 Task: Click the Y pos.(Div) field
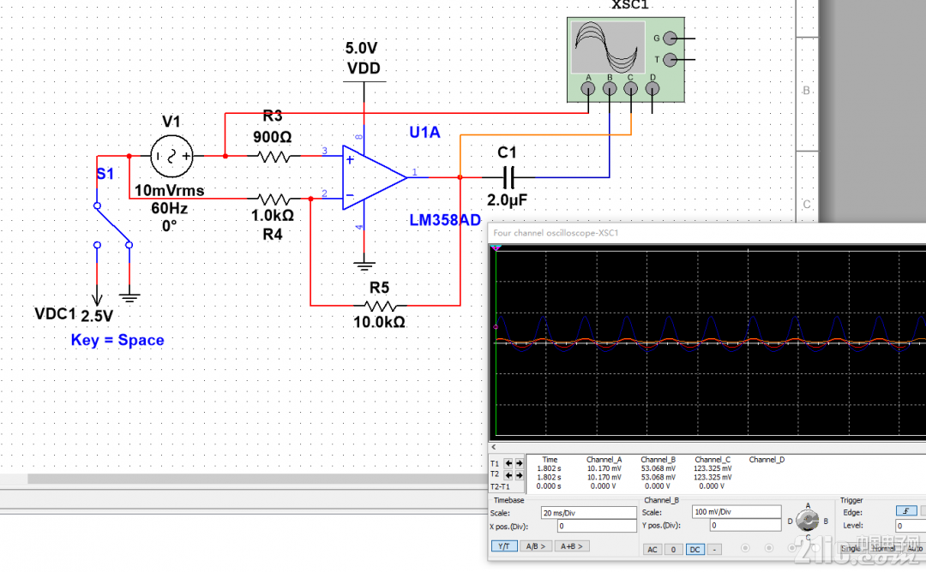(745, 525)
